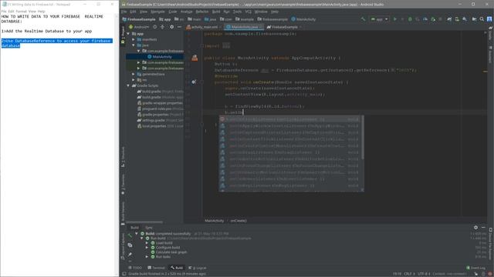Collapse the java folder

click(134, 45)
